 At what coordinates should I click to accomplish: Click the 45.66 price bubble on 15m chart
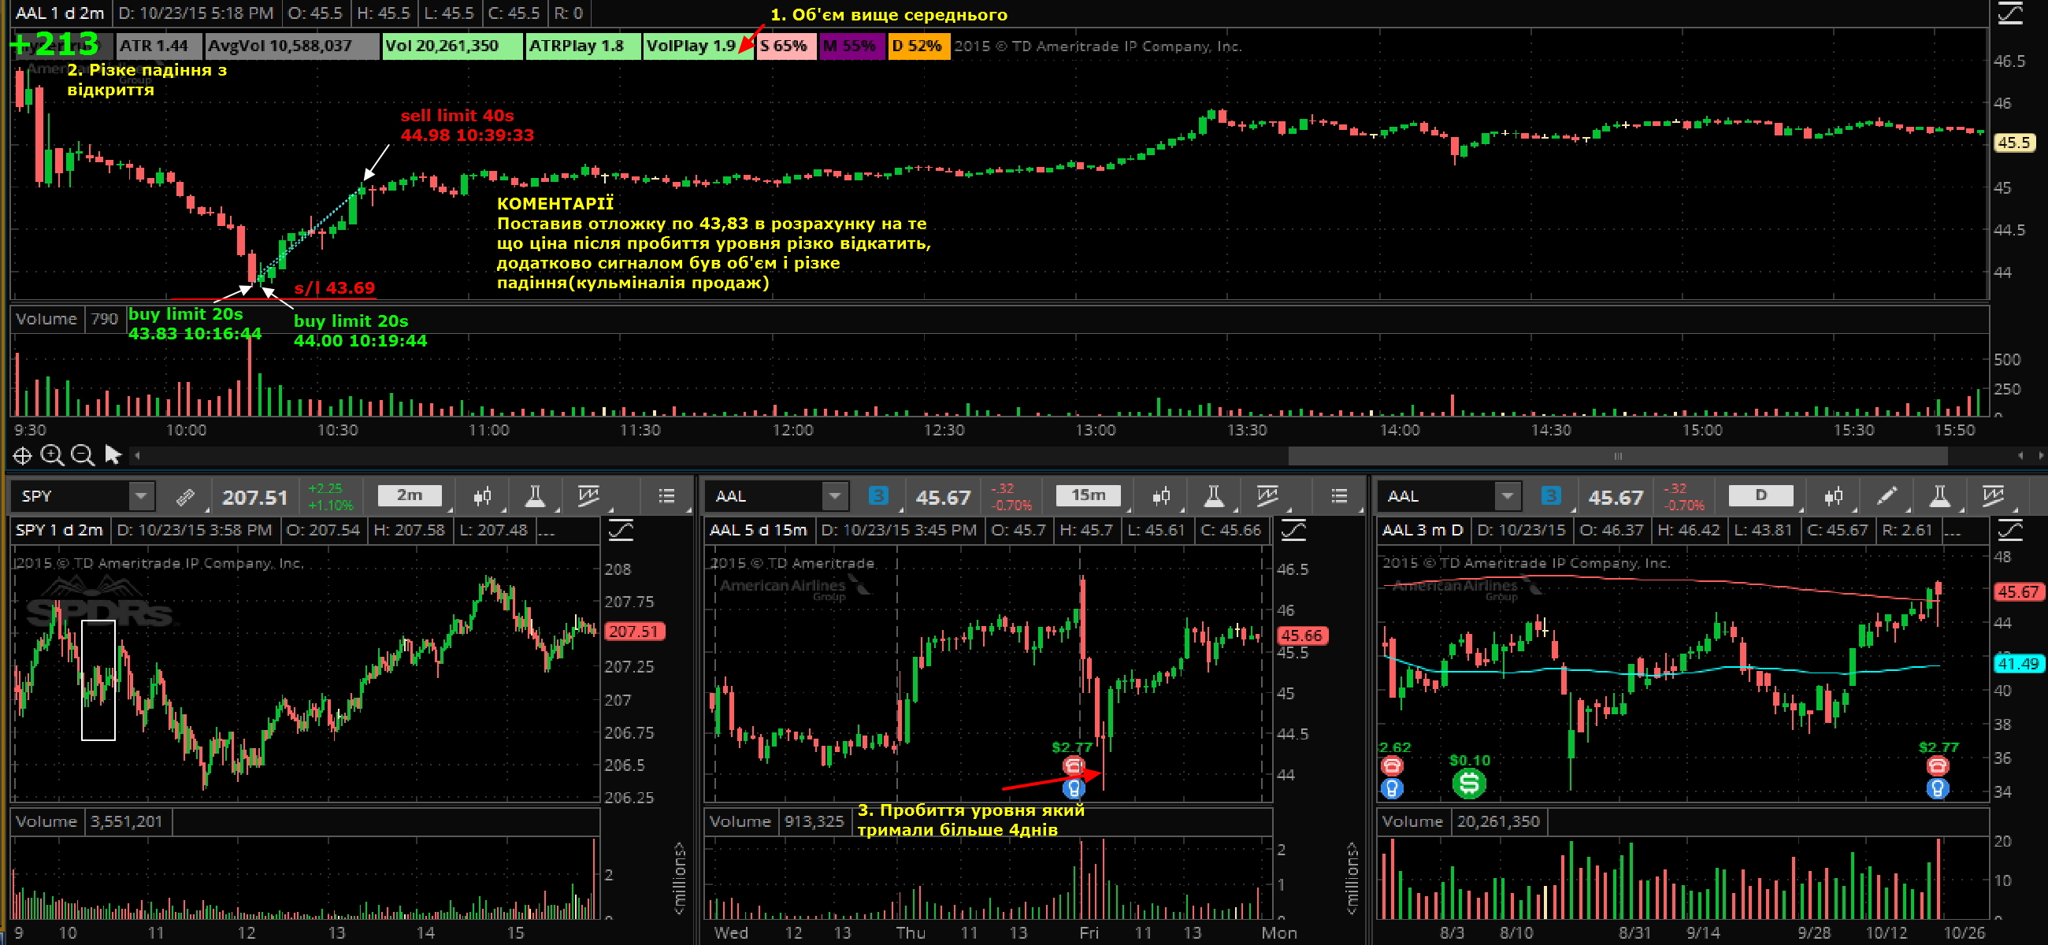[1301, 635]
